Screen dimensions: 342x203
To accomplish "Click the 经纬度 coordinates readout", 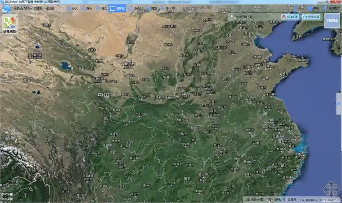I will 292,199.
